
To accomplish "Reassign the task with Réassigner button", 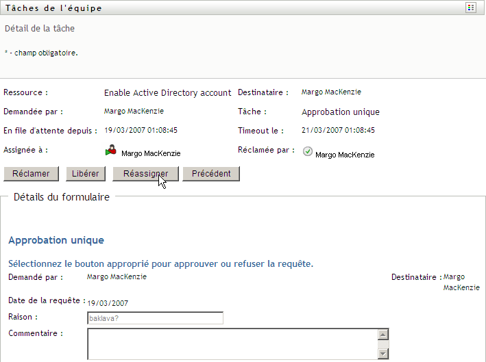I will point(145,174).
